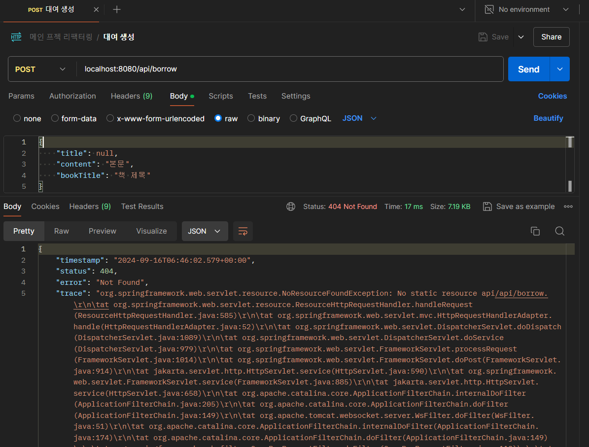Select the x-www-form-urlencoded body type
This screenshot has width=589, height=447.
point(110,118)
